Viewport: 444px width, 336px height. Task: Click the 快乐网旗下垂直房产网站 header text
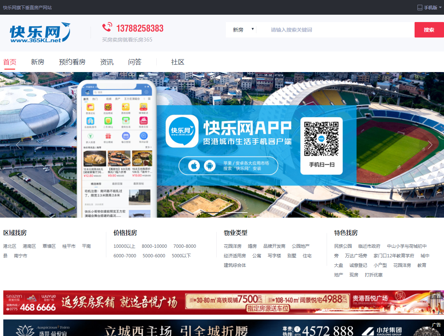(x=28, y=7)
